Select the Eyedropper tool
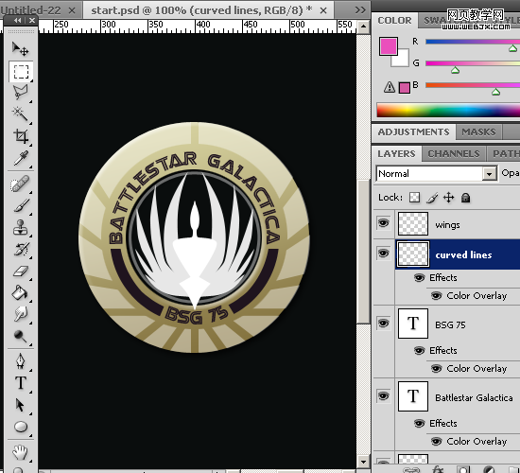This screenshot has width=520, height=473. click(x=21, y=158)
